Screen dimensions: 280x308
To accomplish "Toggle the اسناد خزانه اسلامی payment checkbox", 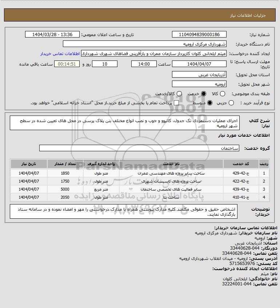I will 176,103.
